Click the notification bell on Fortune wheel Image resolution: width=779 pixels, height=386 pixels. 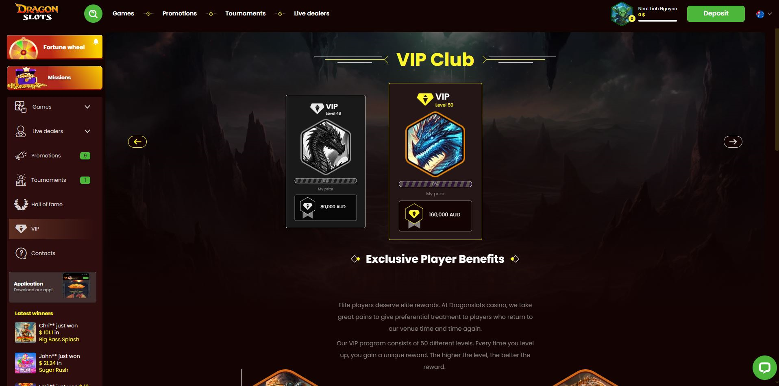pos(96,42)
